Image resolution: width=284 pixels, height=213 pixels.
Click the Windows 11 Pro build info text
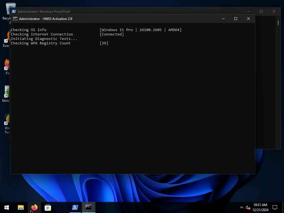coord(141,30)
